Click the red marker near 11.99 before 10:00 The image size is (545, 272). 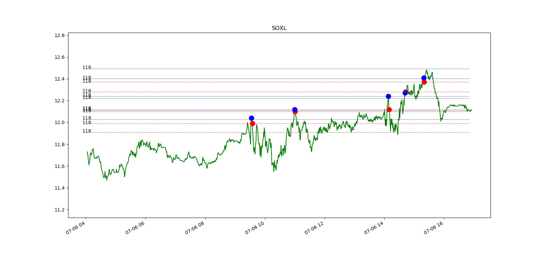[252, 123]
